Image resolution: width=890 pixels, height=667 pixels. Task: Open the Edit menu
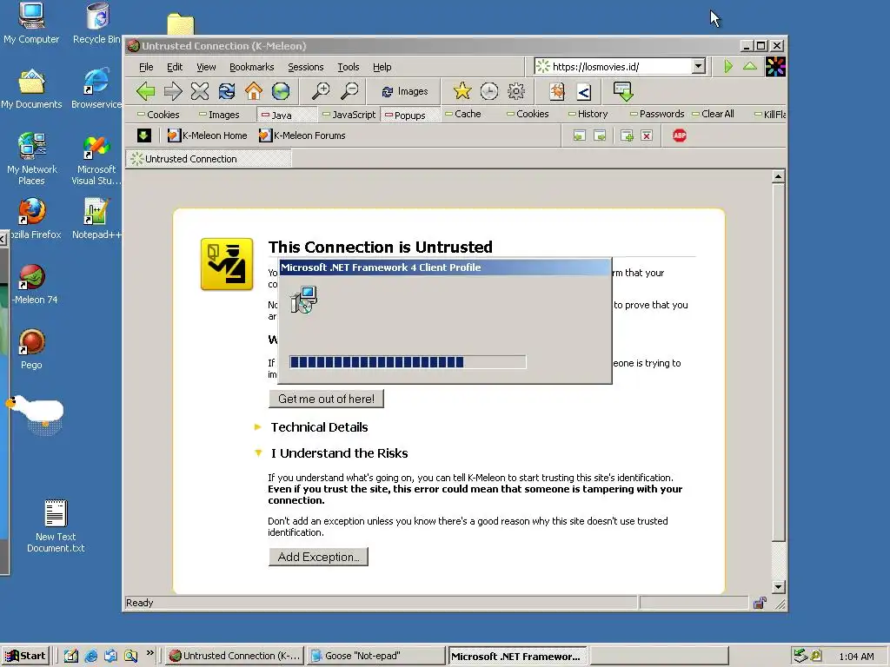(174, 67)
